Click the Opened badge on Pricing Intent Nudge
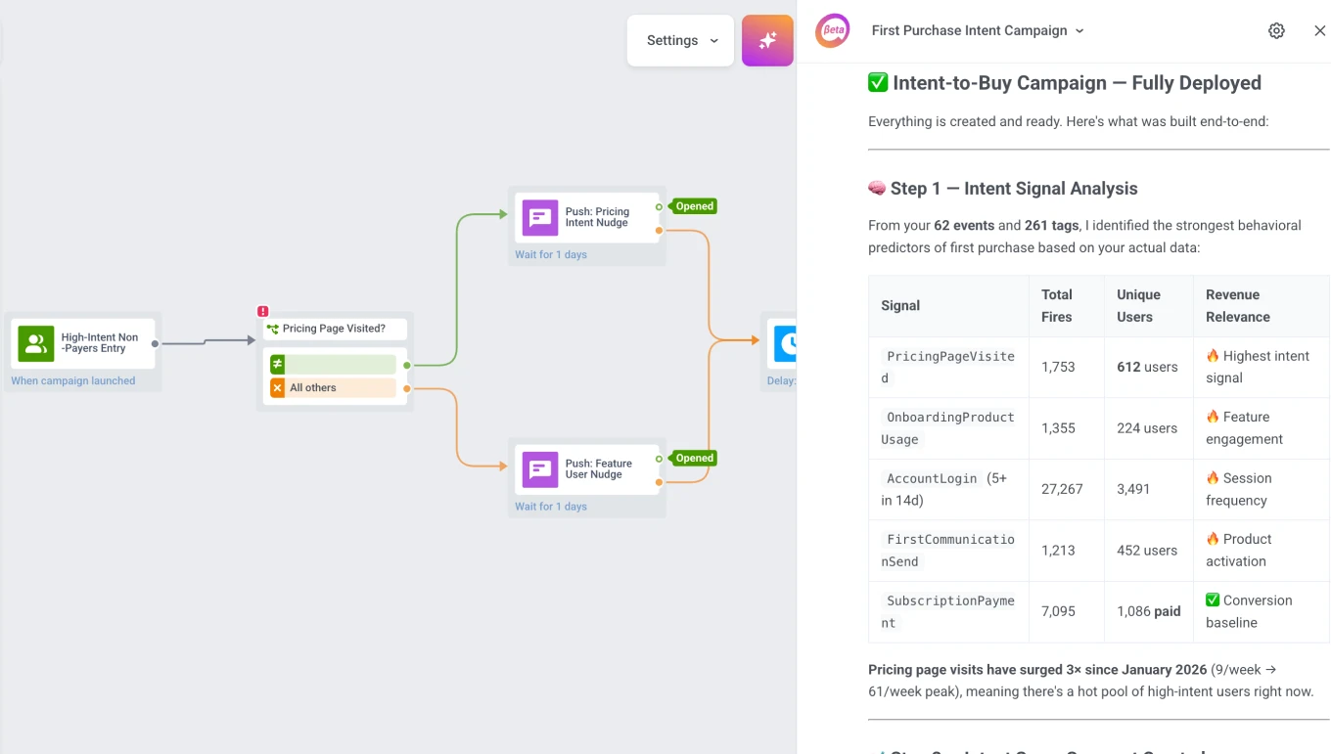The image size is (1331, 754). pos(694,206)
